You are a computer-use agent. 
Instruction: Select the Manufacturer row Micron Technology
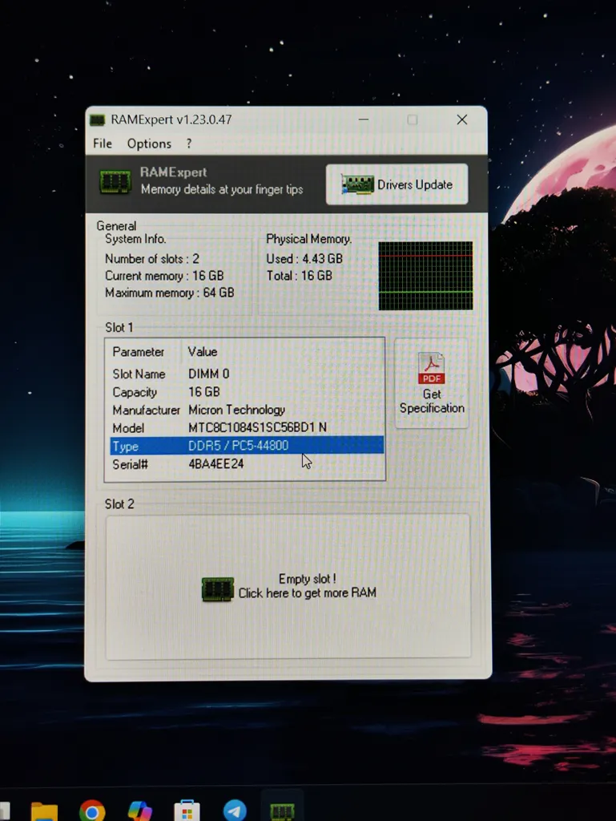(247, 410)
